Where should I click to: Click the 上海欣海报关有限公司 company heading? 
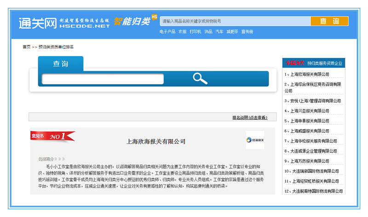coord(156,142)
